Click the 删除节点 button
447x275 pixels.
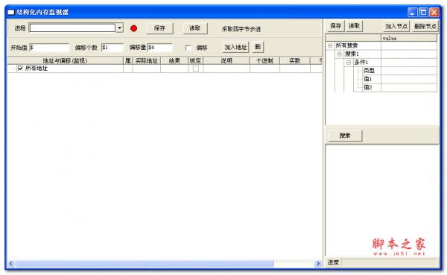425,27
